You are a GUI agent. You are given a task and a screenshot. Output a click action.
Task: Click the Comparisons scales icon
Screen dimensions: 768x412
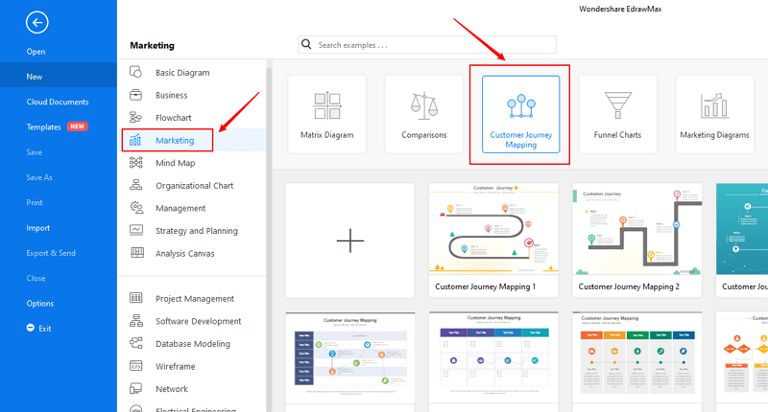424,105
